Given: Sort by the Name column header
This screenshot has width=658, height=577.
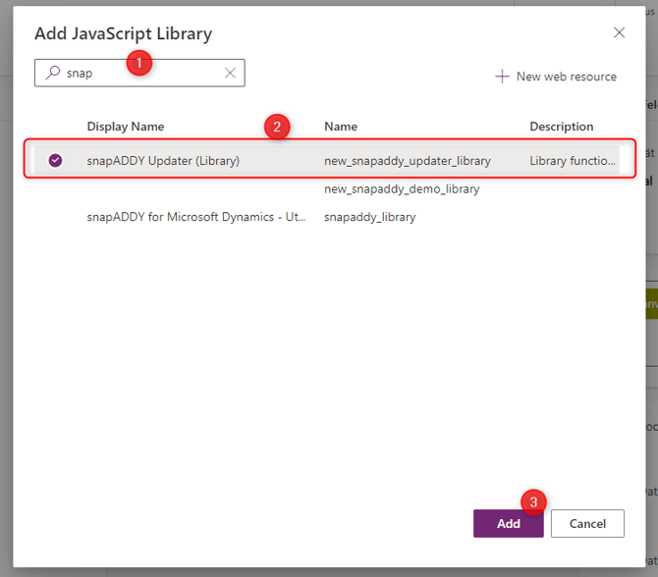Looking at the screenshot, I should pyautogui.click(x=341, y=127).
